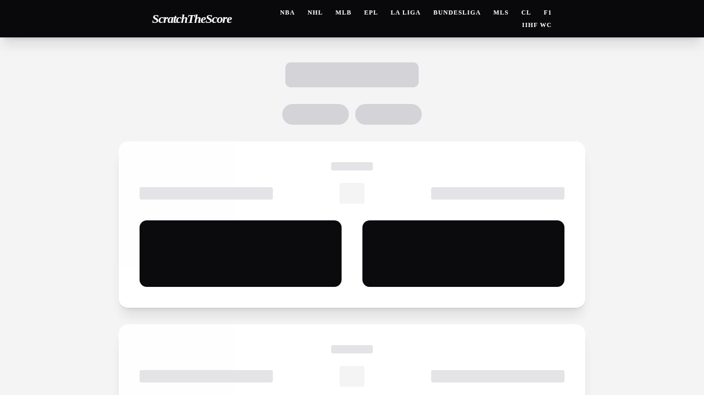704x395 pixels.
Task: Select the MLS nav link
Action: (x=501, y=12)
